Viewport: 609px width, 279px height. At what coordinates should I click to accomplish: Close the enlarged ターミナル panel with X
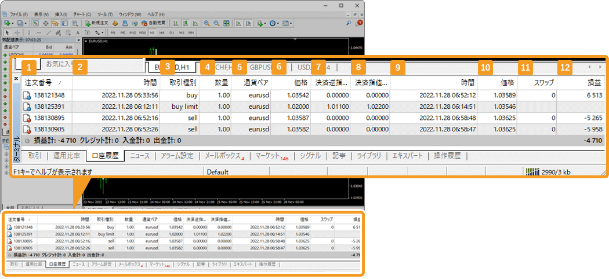(x=16, y=78)
